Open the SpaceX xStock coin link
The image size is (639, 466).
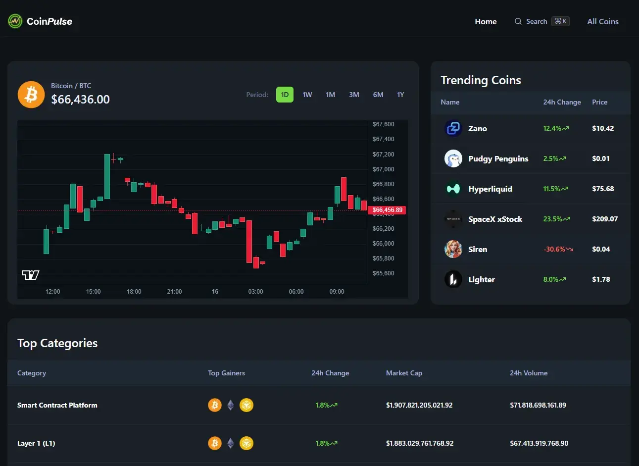click(x=495, y=219)
